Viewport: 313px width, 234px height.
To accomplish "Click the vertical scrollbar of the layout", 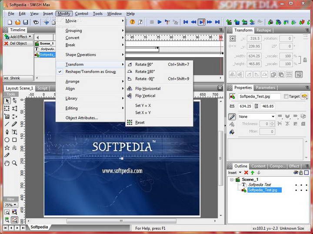I will coord(220,158).
